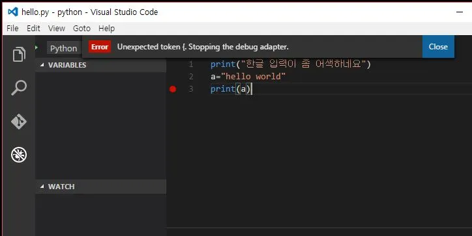
Task: Close the error notification
Action: pos(438,47)
